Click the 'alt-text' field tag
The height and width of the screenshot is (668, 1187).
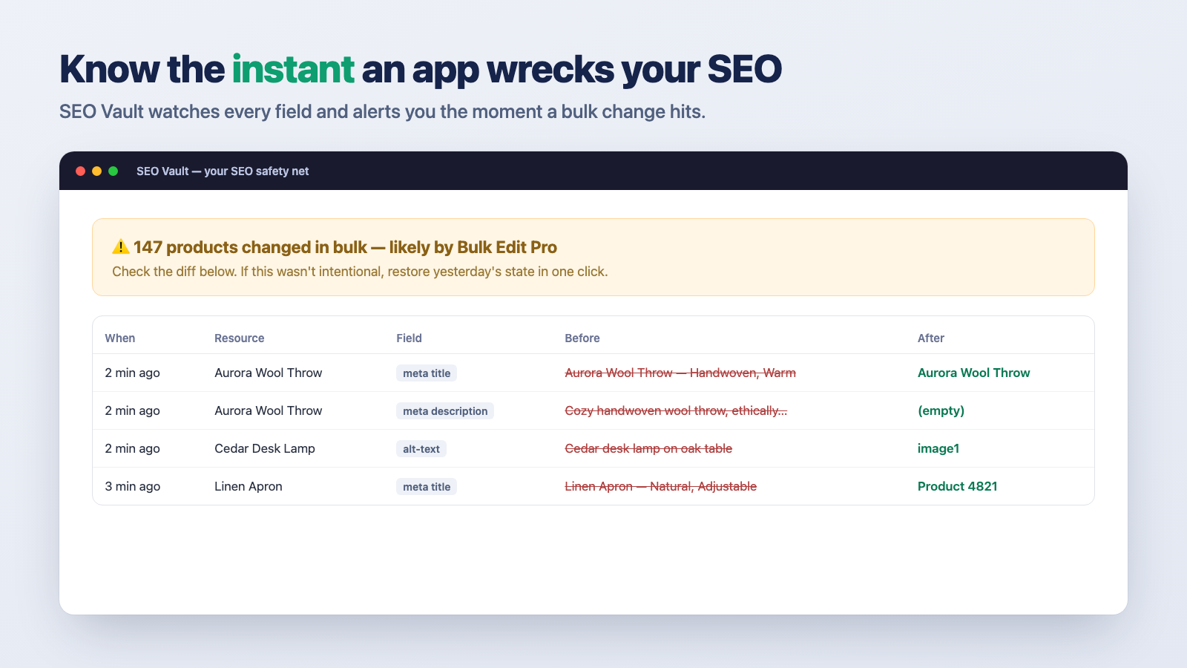coord(421,449)
